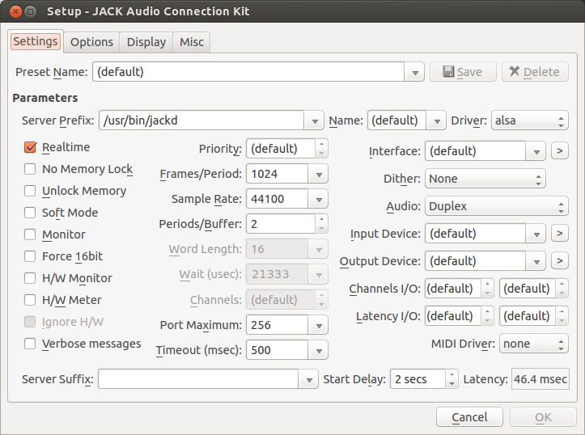Close the Setup window

[15, 11]
